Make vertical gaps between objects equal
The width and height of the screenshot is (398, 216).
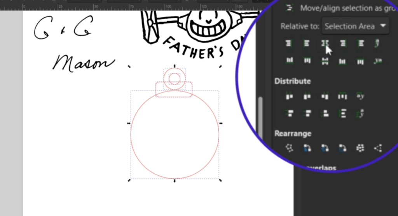click(342, 113)
